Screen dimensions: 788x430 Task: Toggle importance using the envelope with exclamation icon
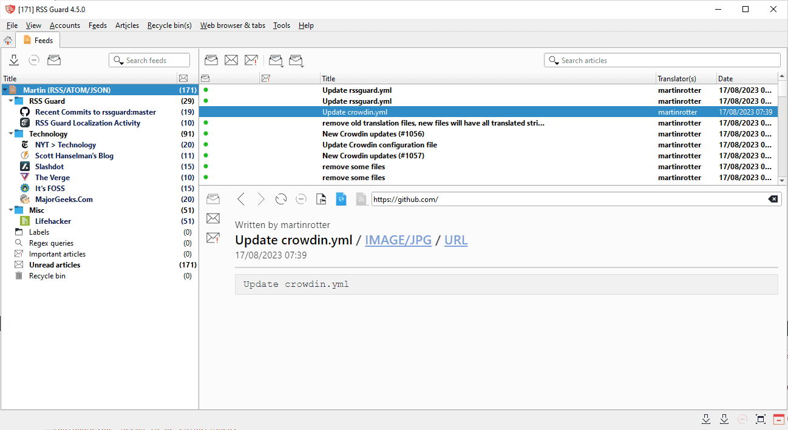click(251, 60)
